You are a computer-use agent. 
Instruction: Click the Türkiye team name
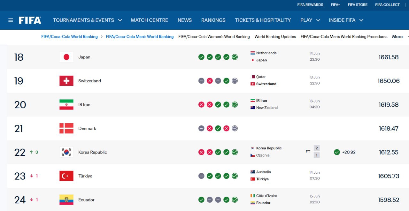[85, 176]
